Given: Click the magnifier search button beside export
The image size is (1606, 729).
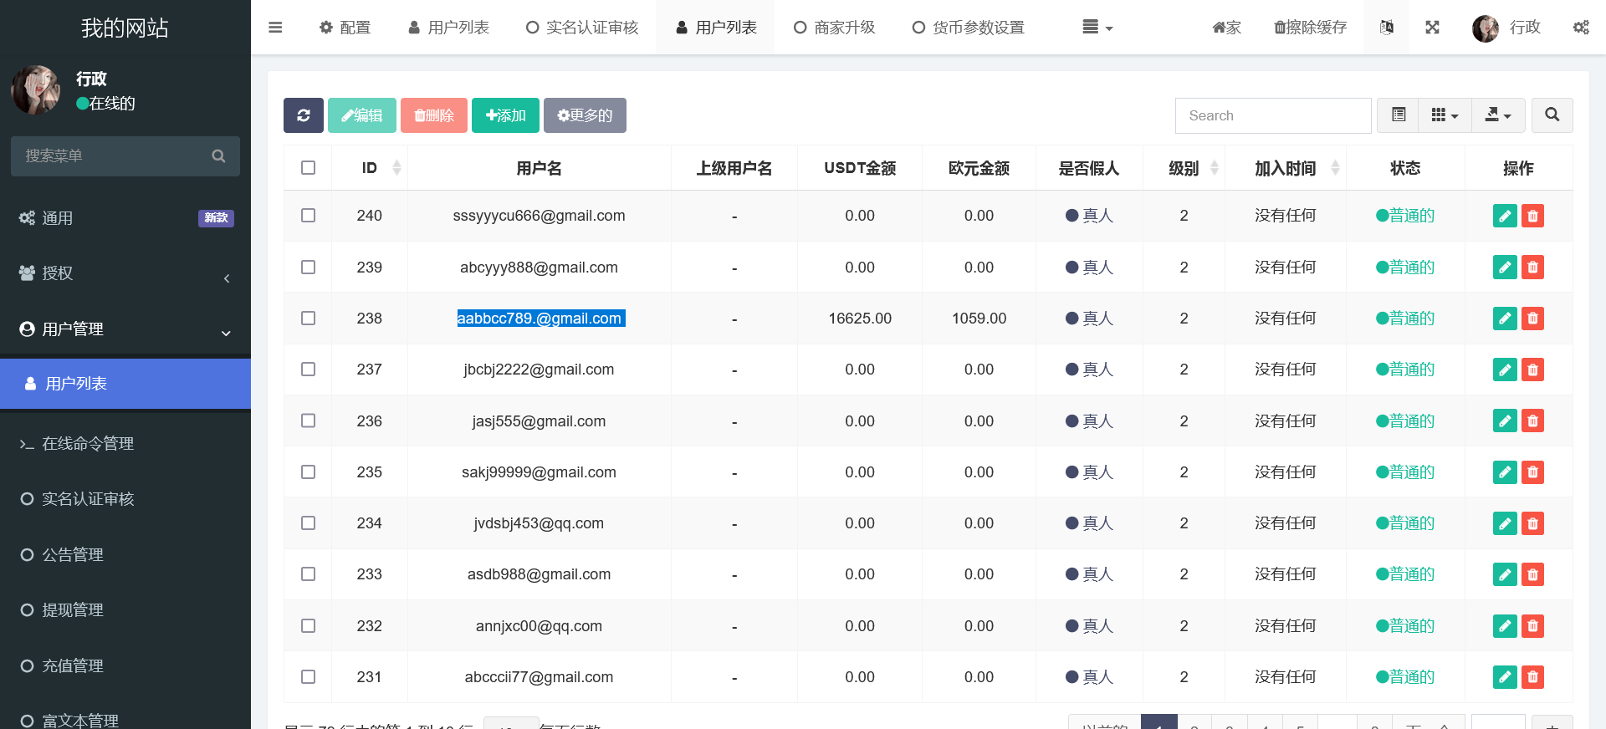Looking at the screenshot, I should point(1552,115).
